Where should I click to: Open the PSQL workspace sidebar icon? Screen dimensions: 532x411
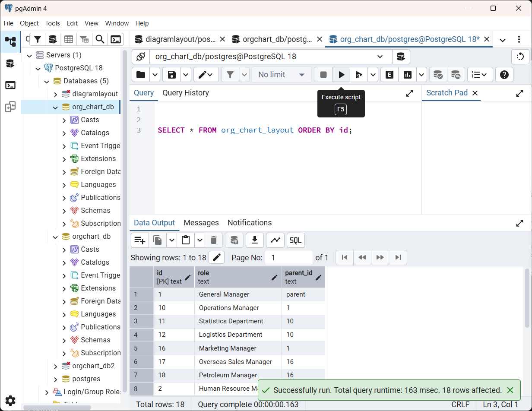tap(10, 85)
